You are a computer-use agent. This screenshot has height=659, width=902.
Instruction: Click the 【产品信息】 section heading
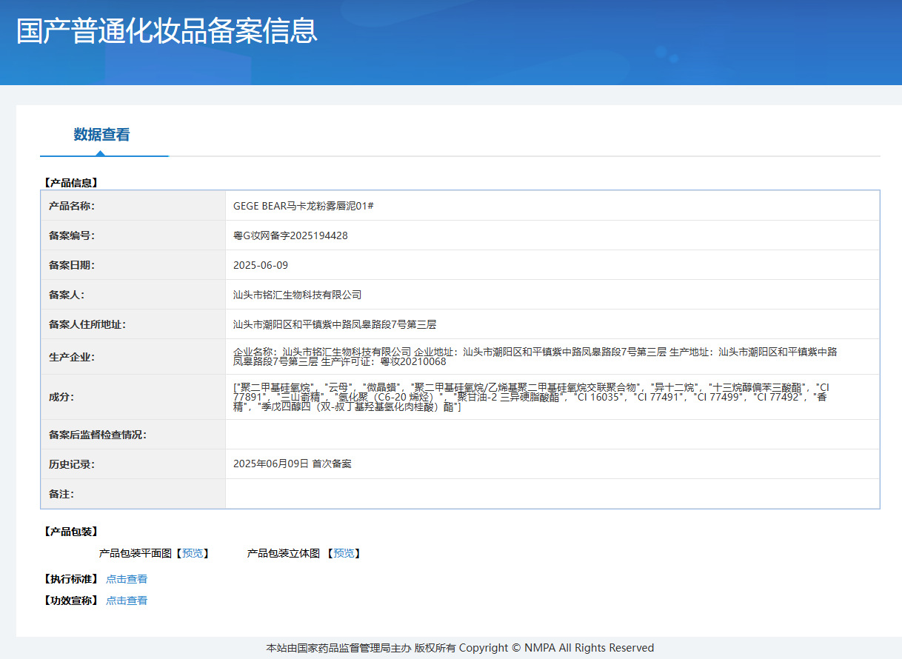coord(70,182)
